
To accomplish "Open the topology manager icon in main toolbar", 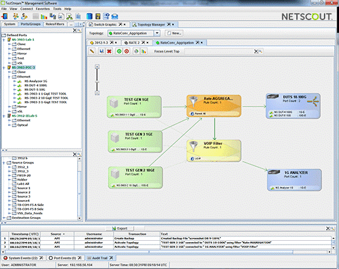I will [x=69, y=16].
